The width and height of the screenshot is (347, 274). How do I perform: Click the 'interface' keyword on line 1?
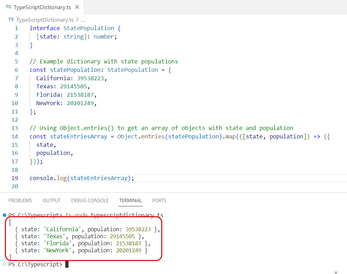tap(45, 28)
